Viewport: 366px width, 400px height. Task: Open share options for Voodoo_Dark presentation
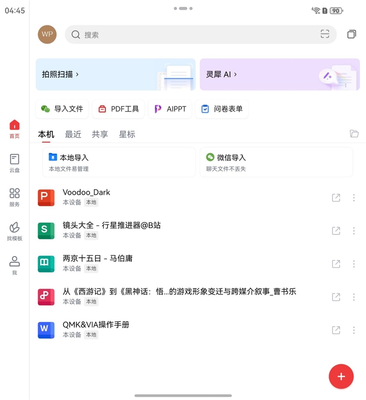click(335, 198)
